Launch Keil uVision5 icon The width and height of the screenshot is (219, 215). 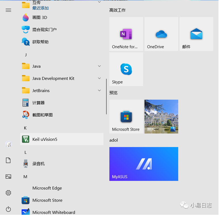click(x=26, y=139)
